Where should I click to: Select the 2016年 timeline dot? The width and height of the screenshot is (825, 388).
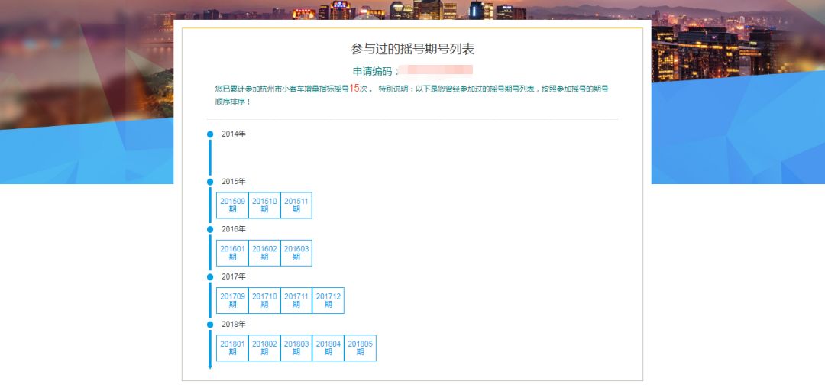pyautogui.click(x=210, y=229)
